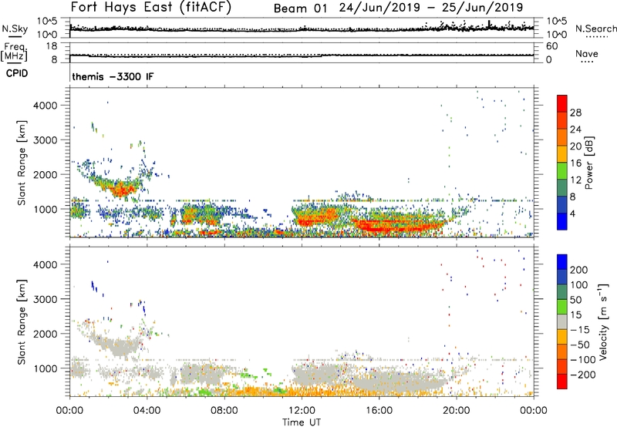This screenshot has height=427, width=617.
Task: Click the 'Slant Range [km]' label of power panel
Action: (x=22, y=163)
